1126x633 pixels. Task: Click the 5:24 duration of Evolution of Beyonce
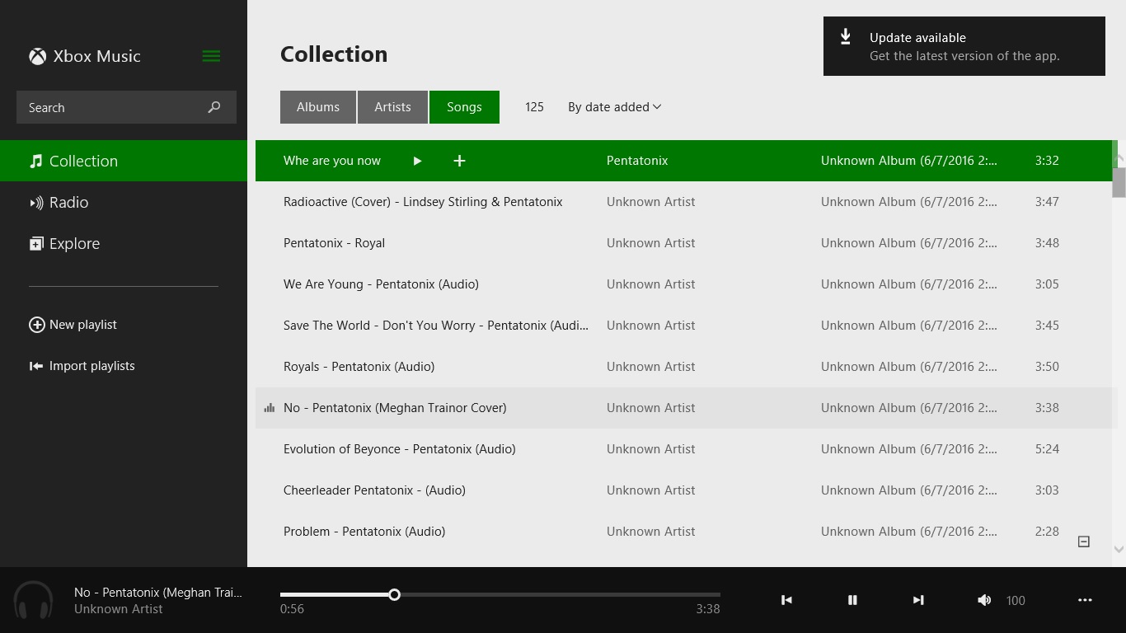pos(1047,449)
